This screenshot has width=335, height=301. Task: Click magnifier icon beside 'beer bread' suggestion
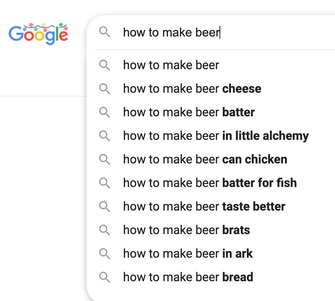point(104,277)
